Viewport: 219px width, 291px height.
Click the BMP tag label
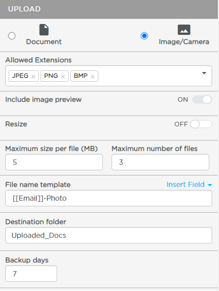coord(81,75)
